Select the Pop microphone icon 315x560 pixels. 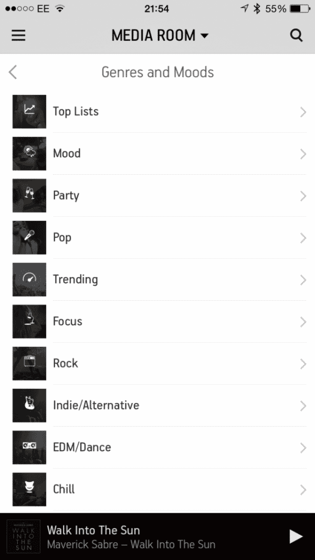tap(29, 237)
